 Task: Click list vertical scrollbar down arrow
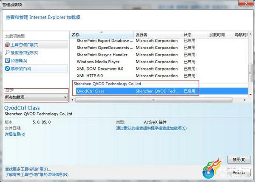[x=250, y=94]
